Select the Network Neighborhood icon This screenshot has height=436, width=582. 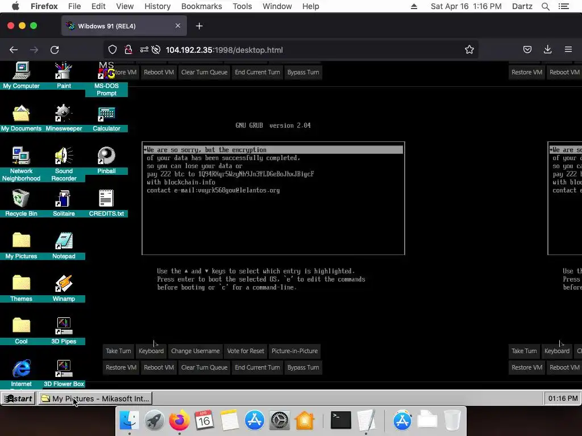[21, 164]
